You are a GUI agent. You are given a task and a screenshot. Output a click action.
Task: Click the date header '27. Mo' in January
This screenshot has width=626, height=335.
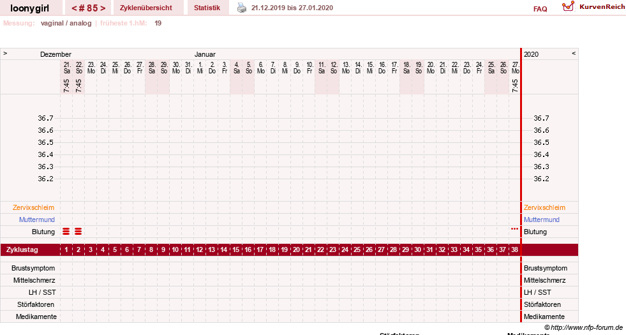coord(516,68)
